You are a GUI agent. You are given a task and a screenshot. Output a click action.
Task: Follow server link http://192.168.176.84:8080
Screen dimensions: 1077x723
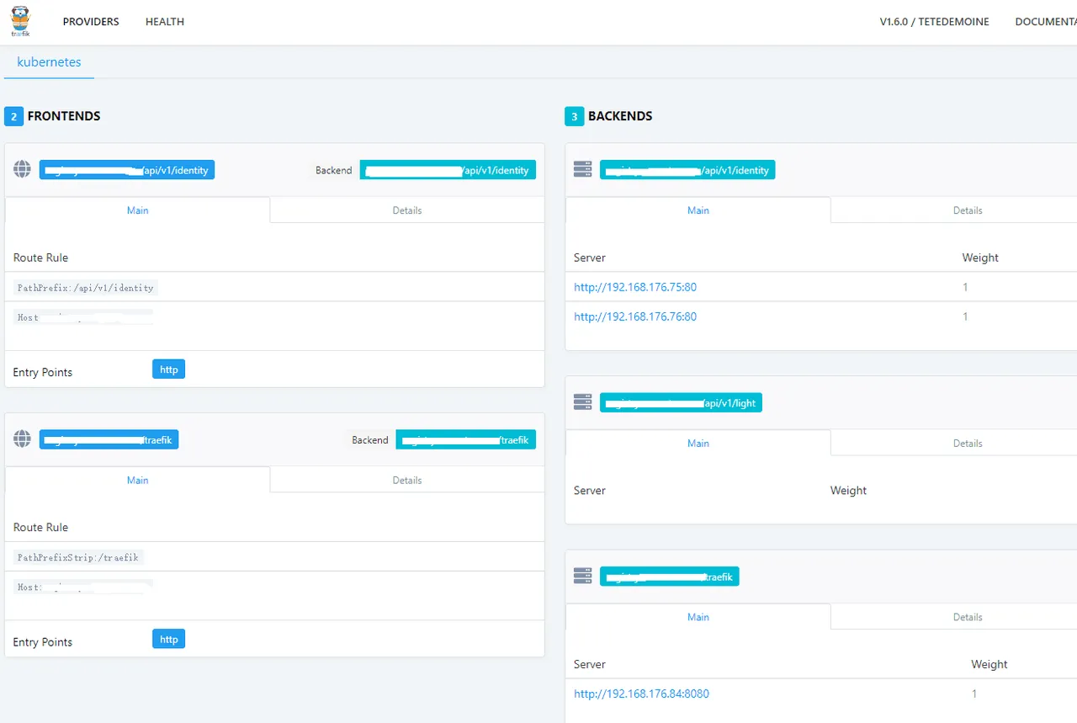pyautogui.click(x=641, y=694)
